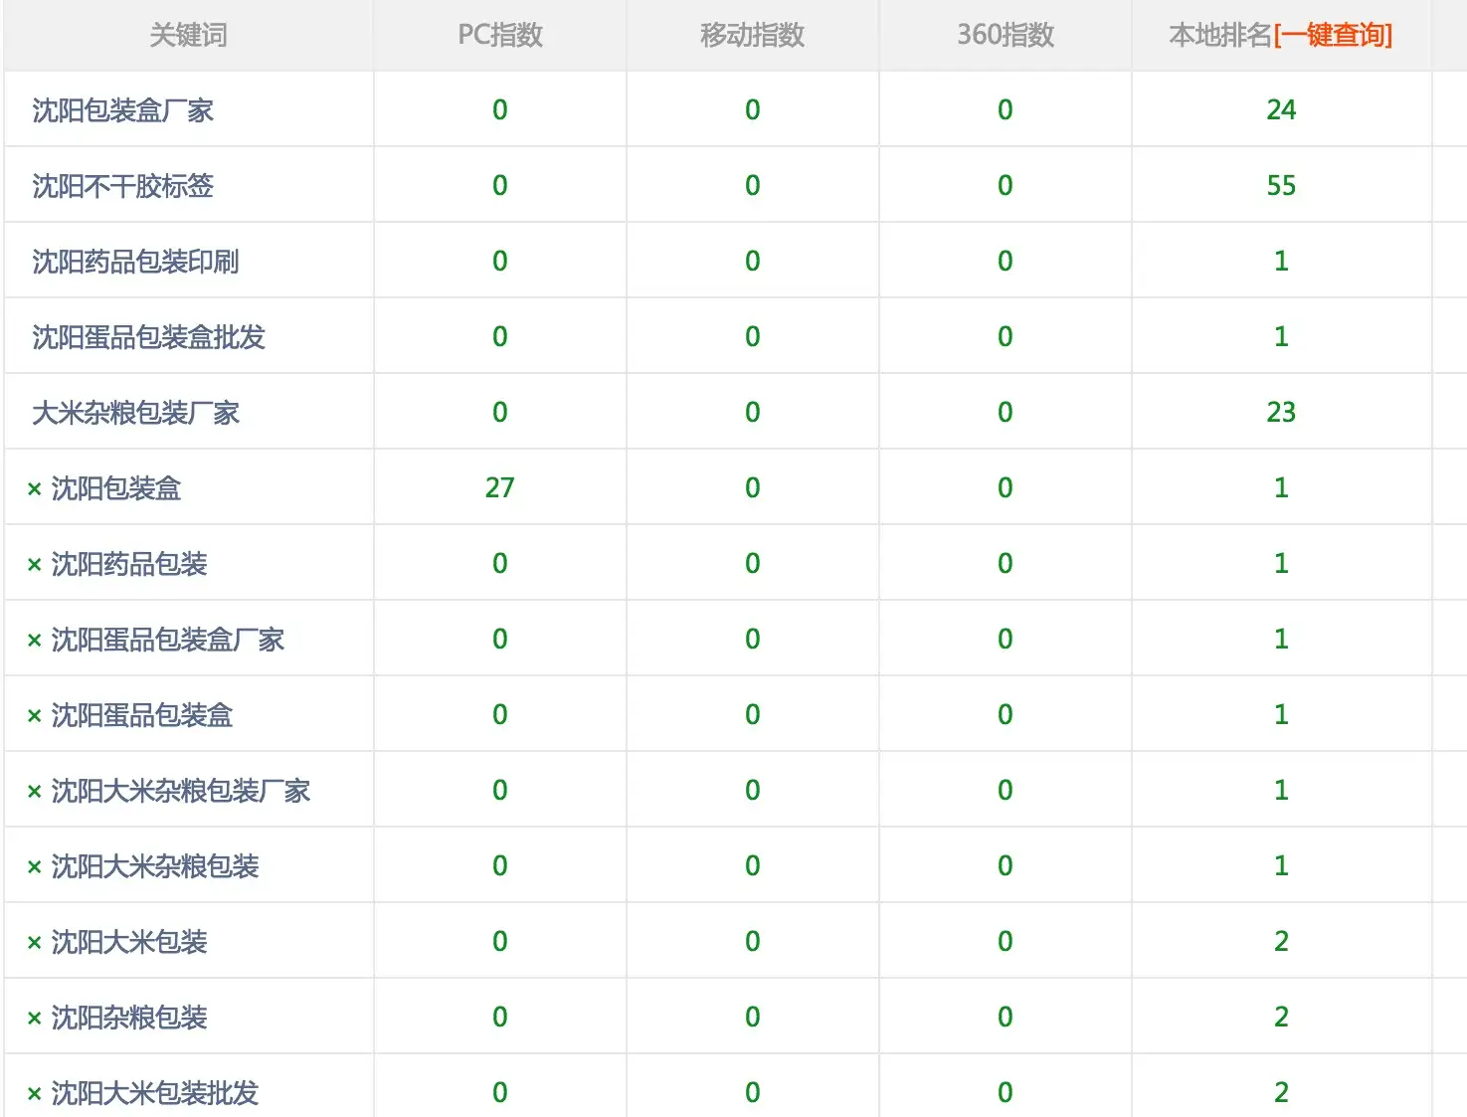Click the 沈阳包装盒 keyword text
Screen dimensions: 1467x1117
[115, 487]
